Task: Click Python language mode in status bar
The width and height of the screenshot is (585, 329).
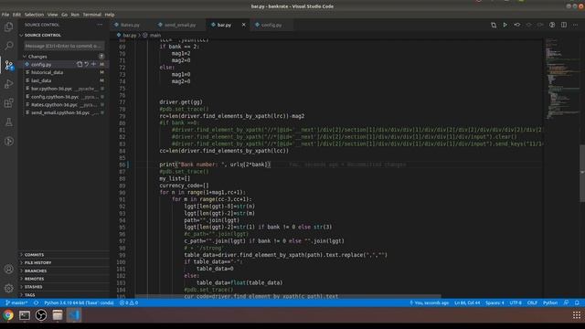Action: coord(550,302)
